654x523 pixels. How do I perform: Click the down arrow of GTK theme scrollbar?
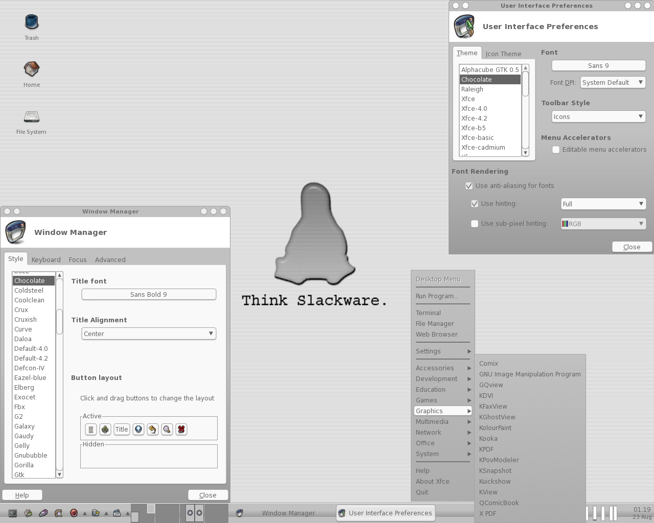point(525,153)
